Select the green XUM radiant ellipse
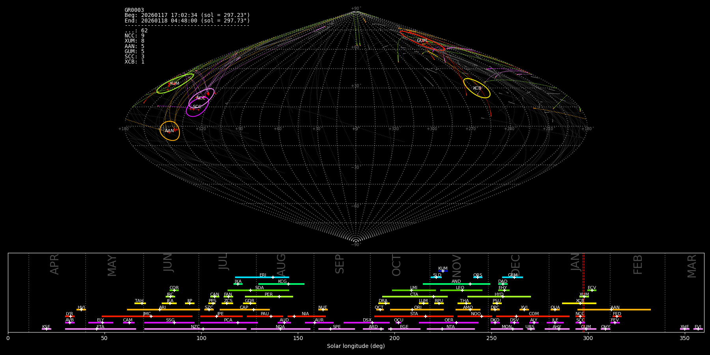The height and width of the screenshot is (355, 710). (175, 84)
